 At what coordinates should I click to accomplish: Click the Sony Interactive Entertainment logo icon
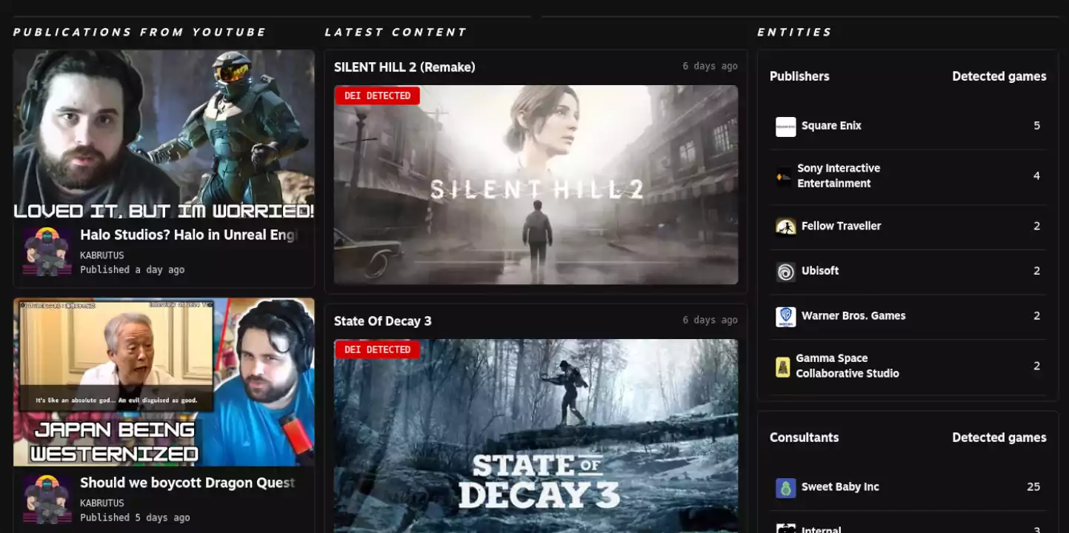783,177
